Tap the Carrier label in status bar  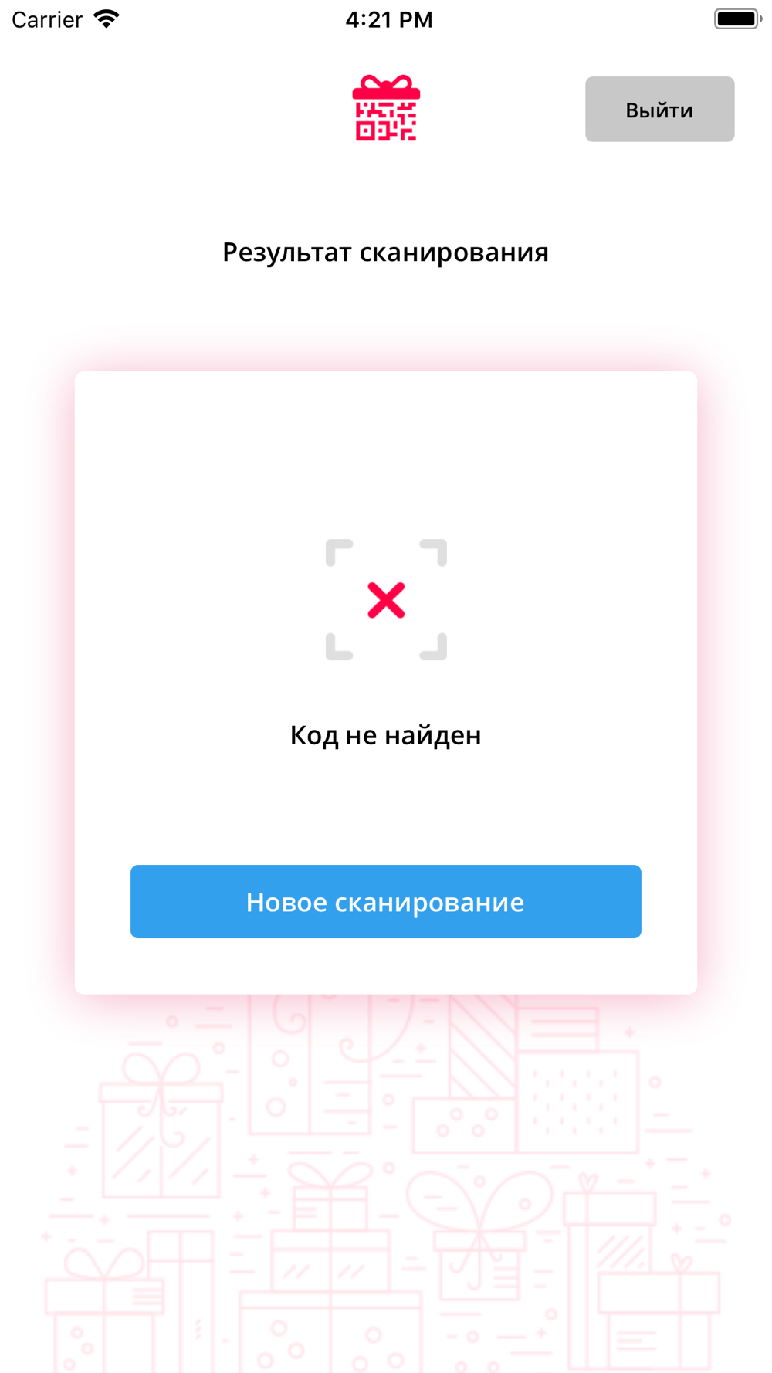tap(47, 19)
